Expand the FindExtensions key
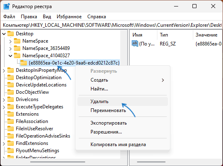The width and height of the screenshot is (223, 166). [x=4, y=144]
